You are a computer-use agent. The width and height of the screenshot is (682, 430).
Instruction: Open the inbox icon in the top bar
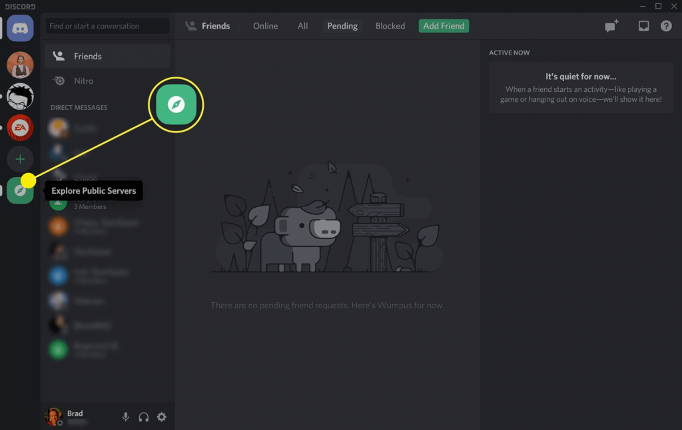point(643,25)
